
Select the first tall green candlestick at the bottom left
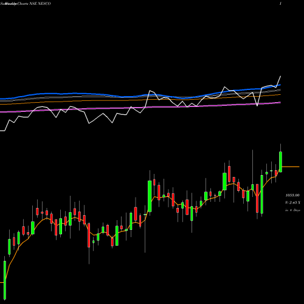coord(5,280)
